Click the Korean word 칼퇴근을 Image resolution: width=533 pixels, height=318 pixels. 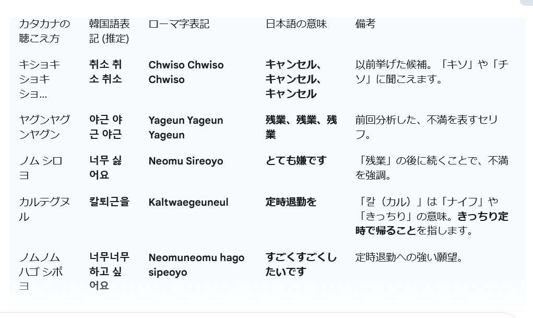pyautogui.click(x=109, y=202)
